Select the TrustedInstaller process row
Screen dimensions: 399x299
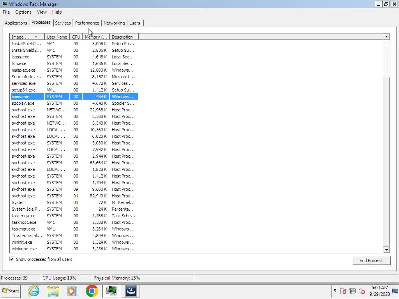[x=74, y=236]
